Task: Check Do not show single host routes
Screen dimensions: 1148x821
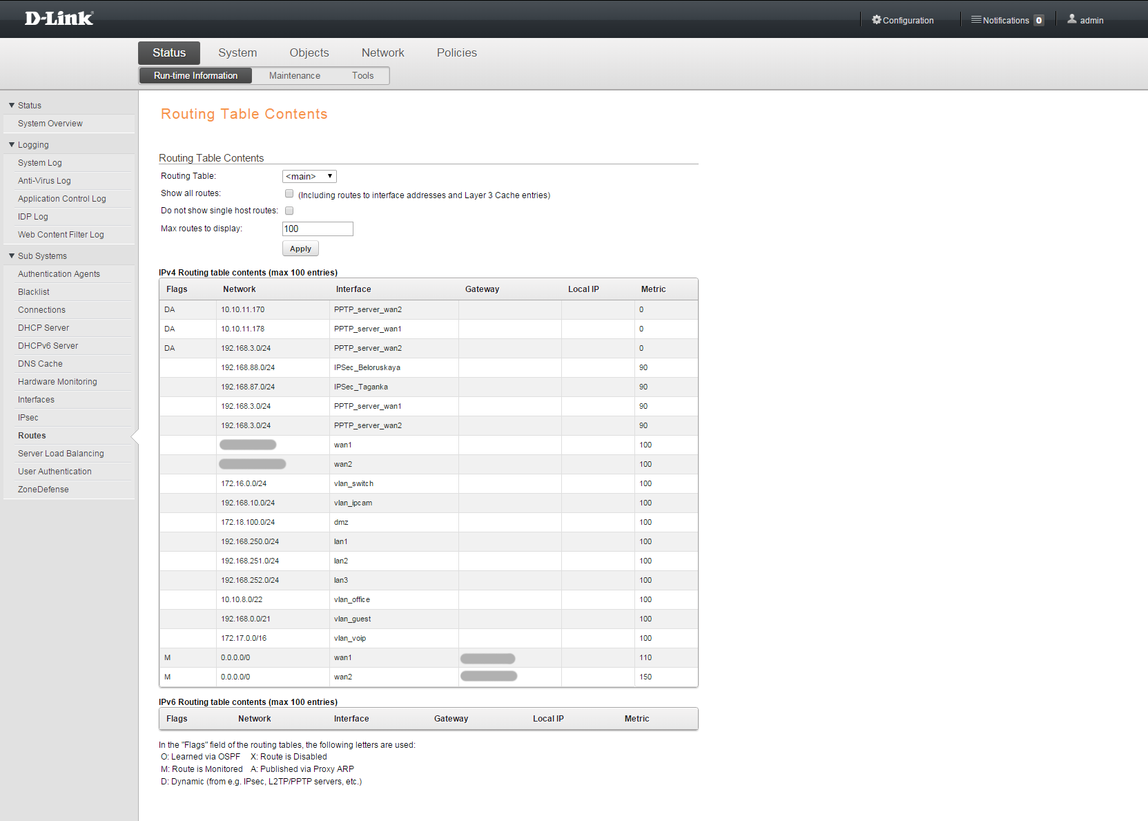Action: (289, 211)
